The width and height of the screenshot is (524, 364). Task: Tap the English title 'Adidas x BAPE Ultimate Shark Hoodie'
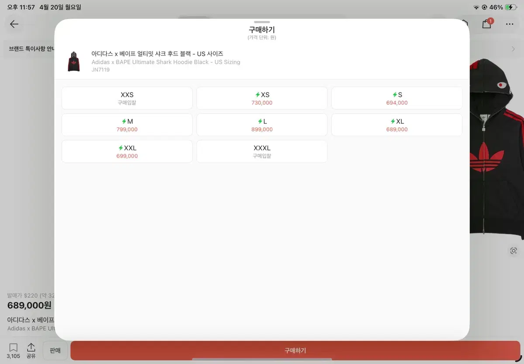click(166, 62)
